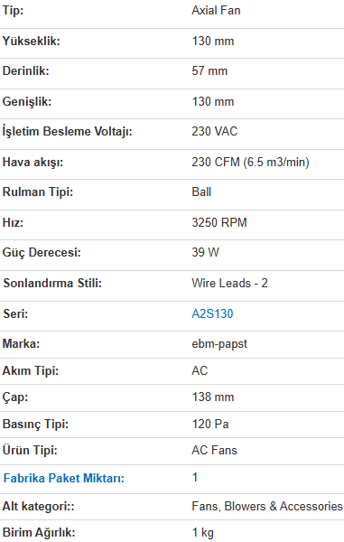The width and height of the screenshot is (344, 542).
Task: Select the Wire Leads - 2 value
Action: tap(229, 283)
